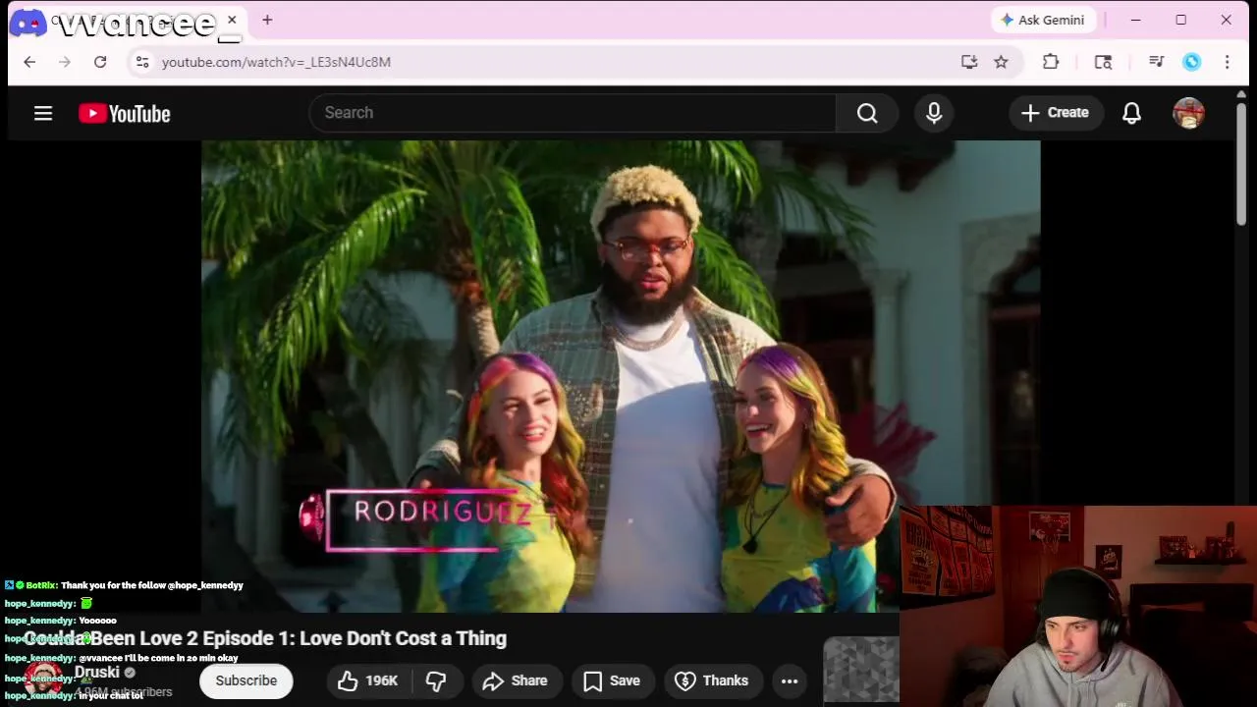Click the YouTube search field
The width and height of the screenshot is (1257, 707).
coord(573,113)
